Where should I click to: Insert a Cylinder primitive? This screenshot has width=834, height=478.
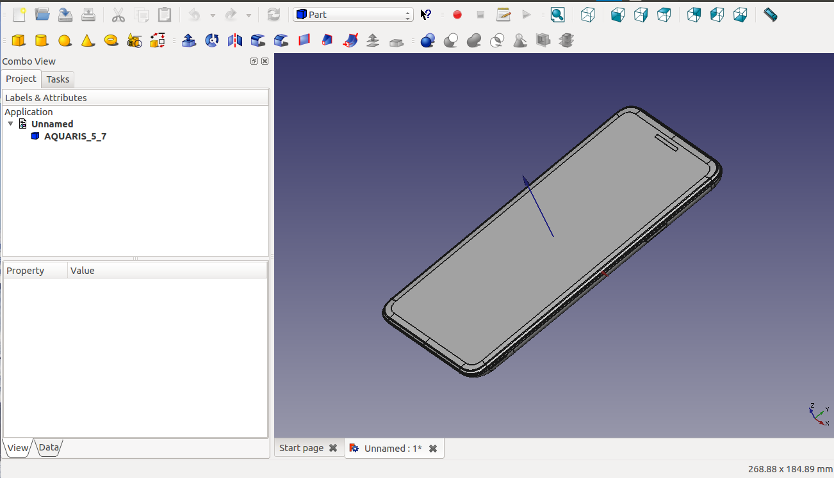pos(42,41)
